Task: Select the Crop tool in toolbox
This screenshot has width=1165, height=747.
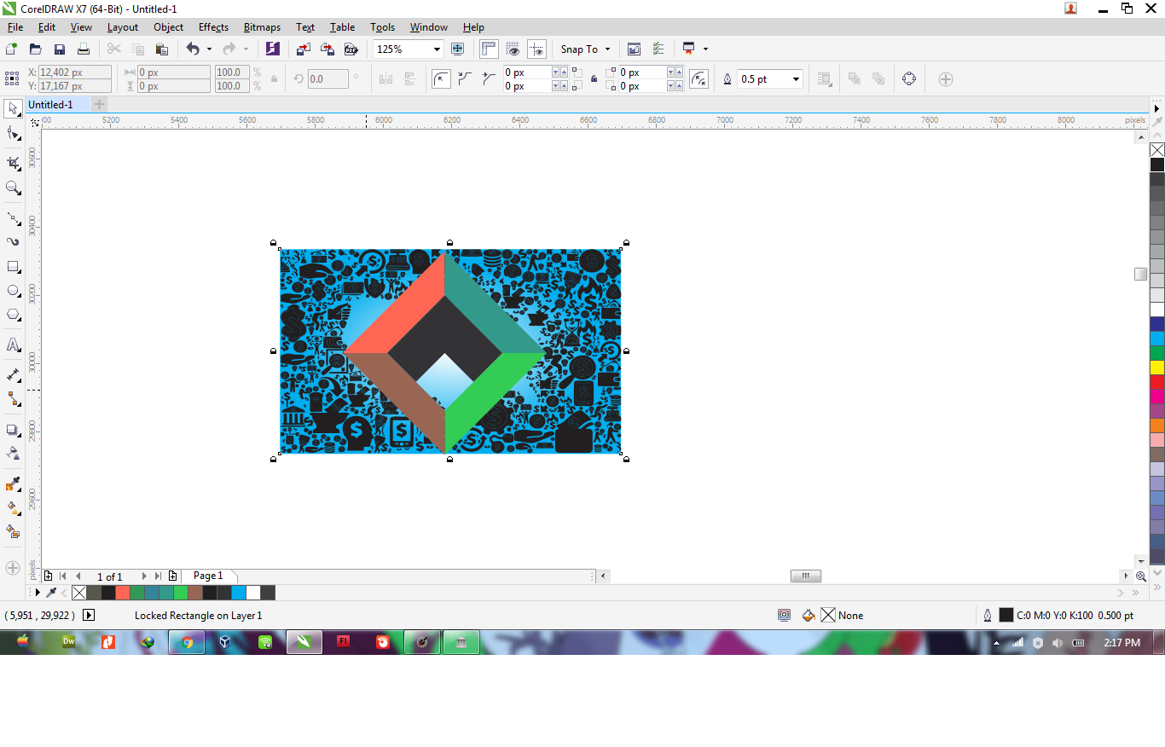Action: 13,163
